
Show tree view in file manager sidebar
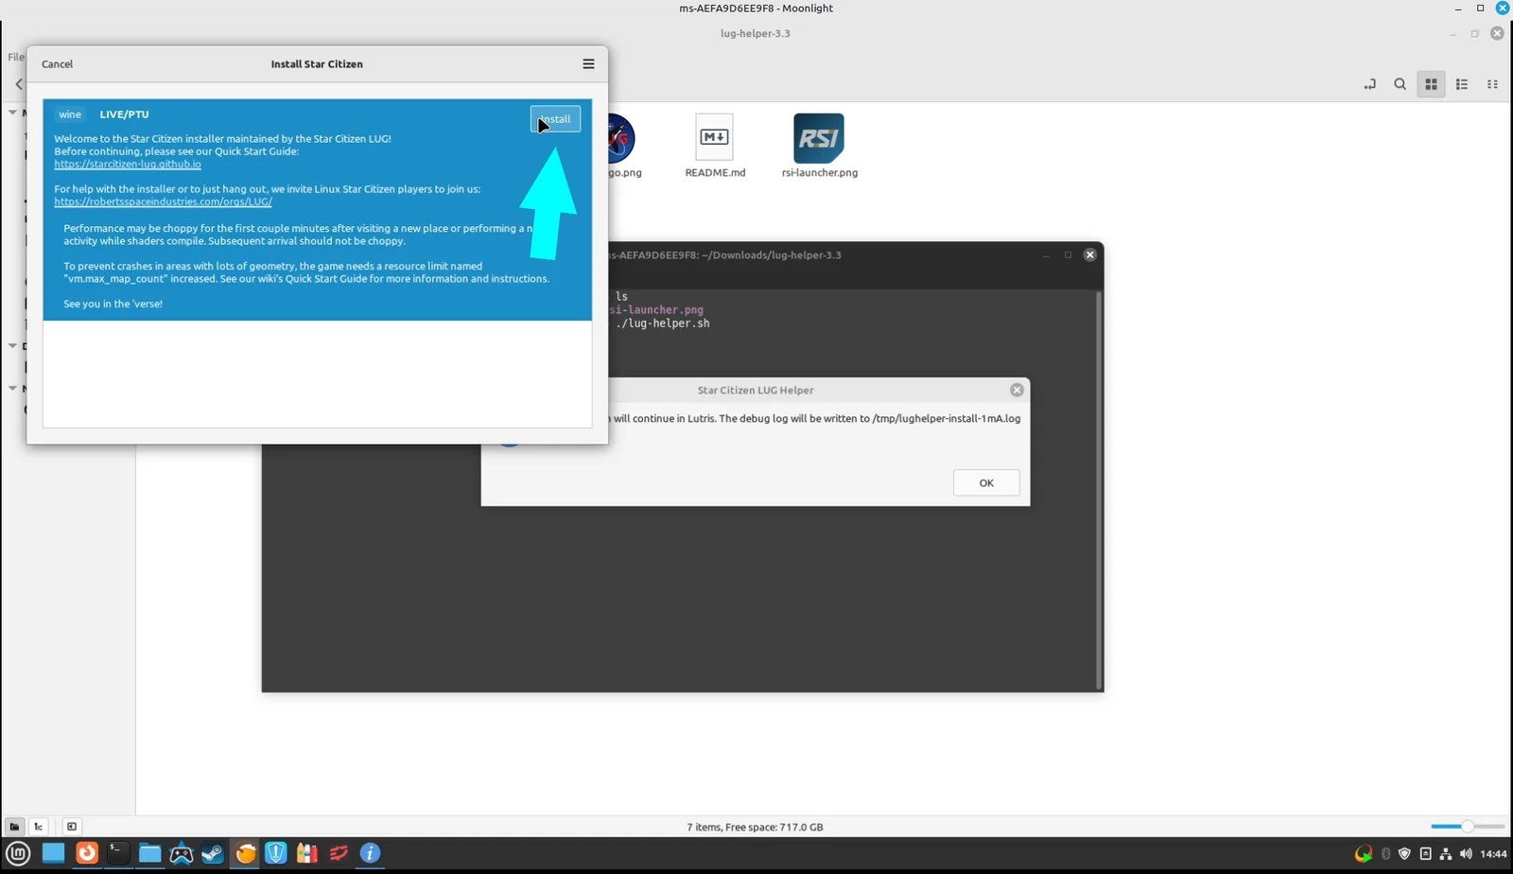(39, 827)
